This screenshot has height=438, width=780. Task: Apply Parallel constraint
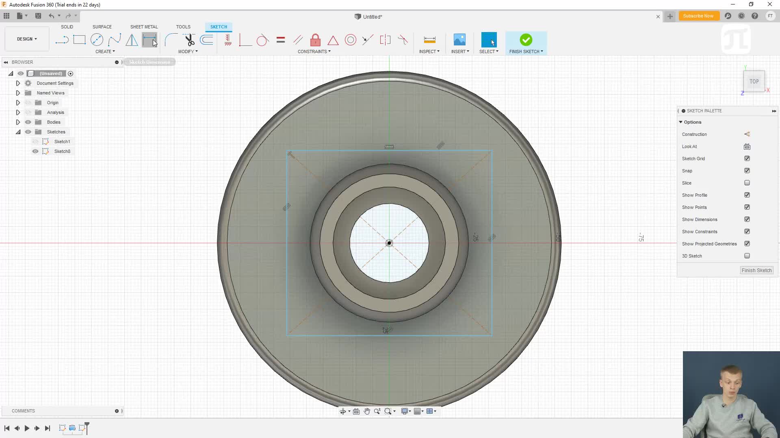[x=298, y=40]
